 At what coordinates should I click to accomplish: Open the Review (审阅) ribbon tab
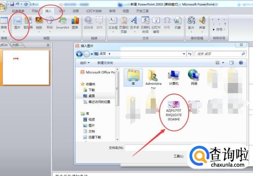coord(112,11)
